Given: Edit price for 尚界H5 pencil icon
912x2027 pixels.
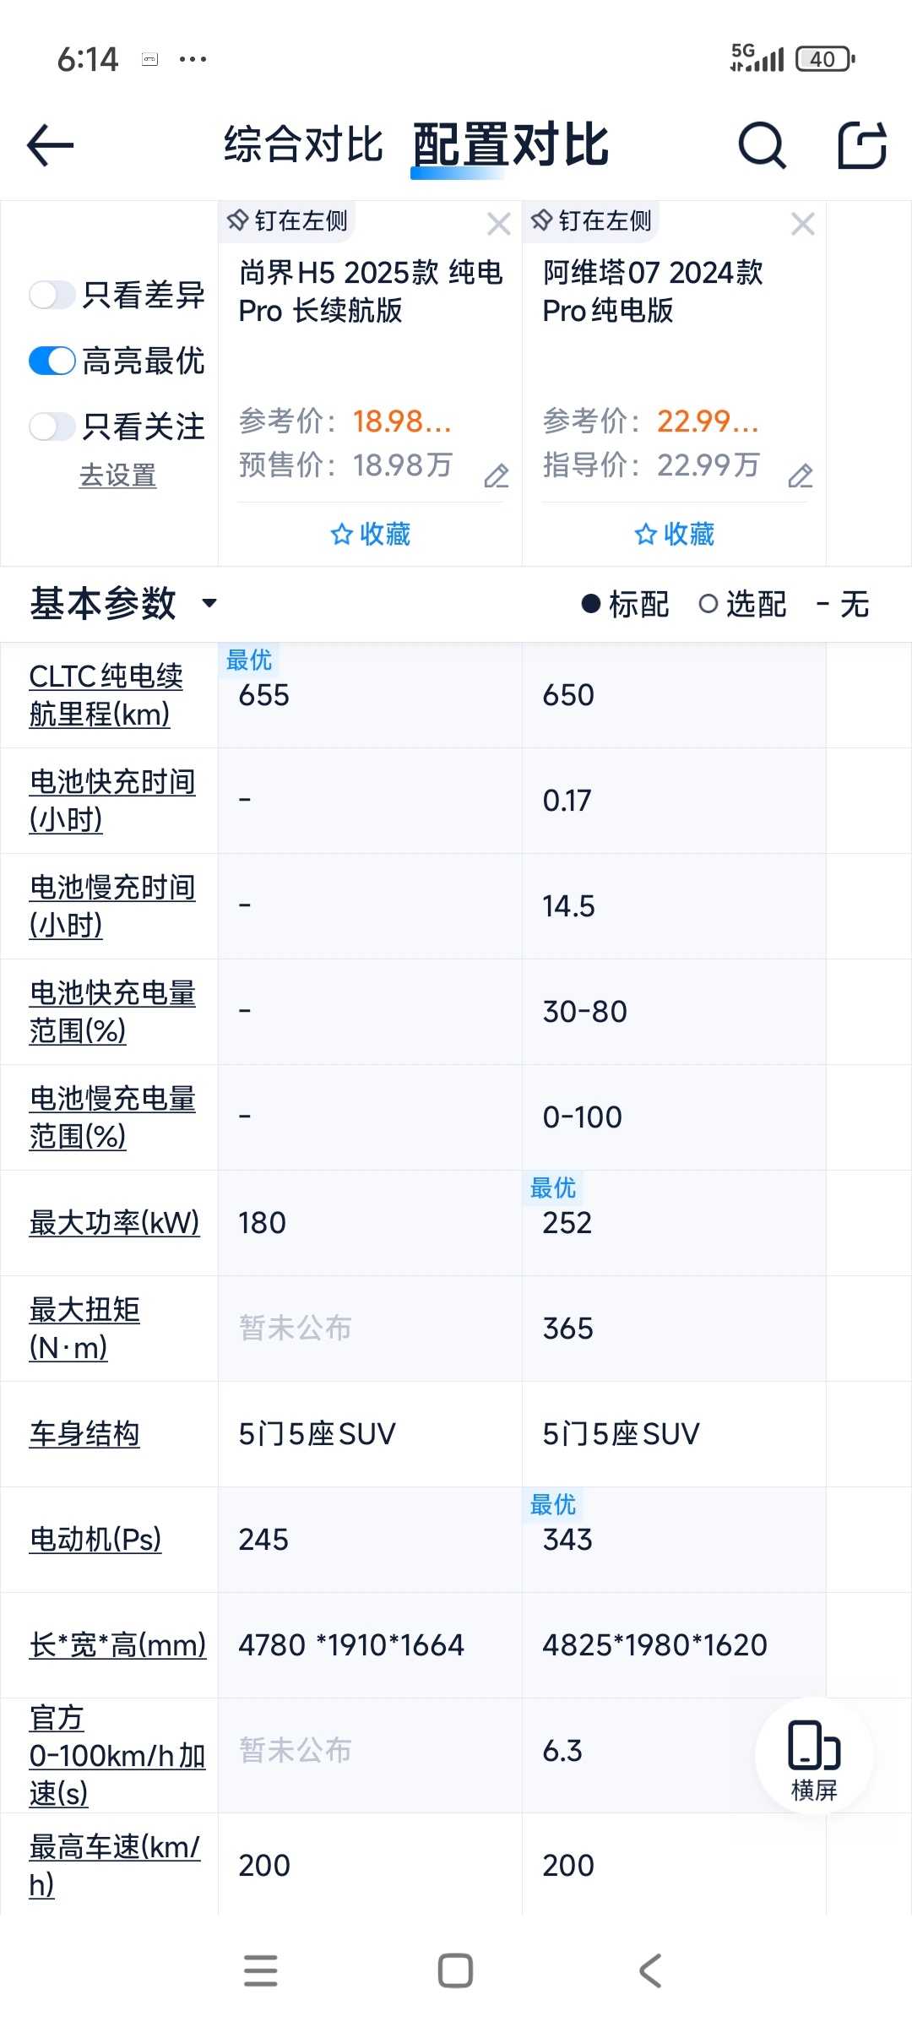Looking at the screenshot, I should [497, 476].
